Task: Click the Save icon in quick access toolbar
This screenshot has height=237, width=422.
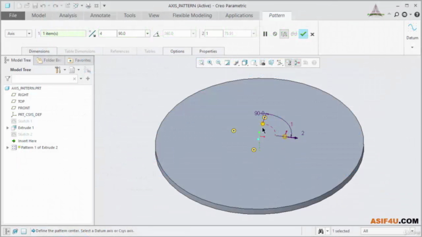Action: click(35, 6)
